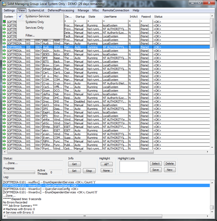Click the service icon of Ehttp... row
217x221 pixels.
point(4,127)
